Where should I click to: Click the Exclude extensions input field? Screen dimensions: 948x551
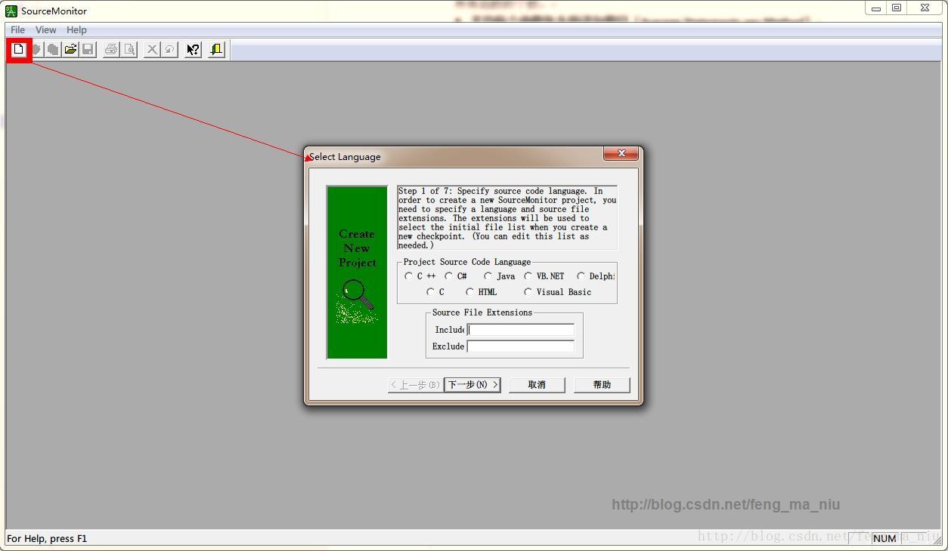point(521,346)
